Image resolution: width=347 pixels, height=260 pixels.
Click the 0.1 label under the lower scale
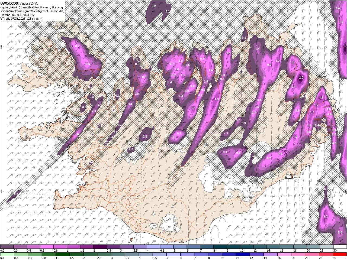pyautogui.click(x=2, y=258)
